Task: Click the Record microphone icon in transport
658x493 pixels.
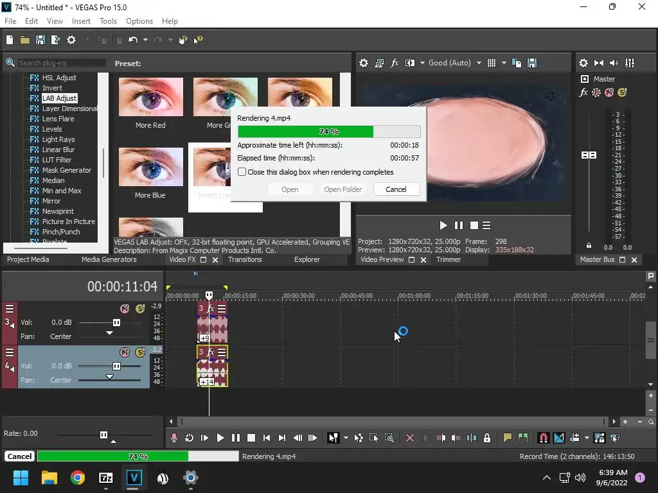Action: point(173,438)
